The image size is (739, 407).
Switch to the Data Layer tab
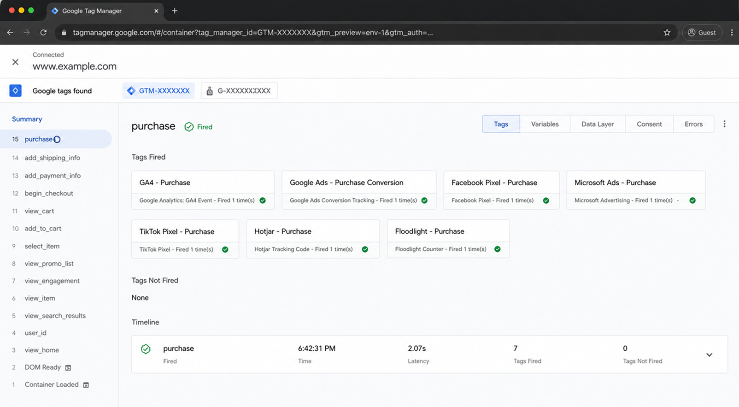598,124
